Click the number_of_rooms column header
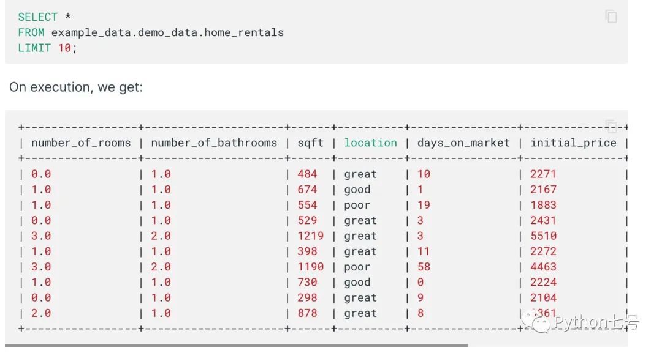 coord(80,143)
